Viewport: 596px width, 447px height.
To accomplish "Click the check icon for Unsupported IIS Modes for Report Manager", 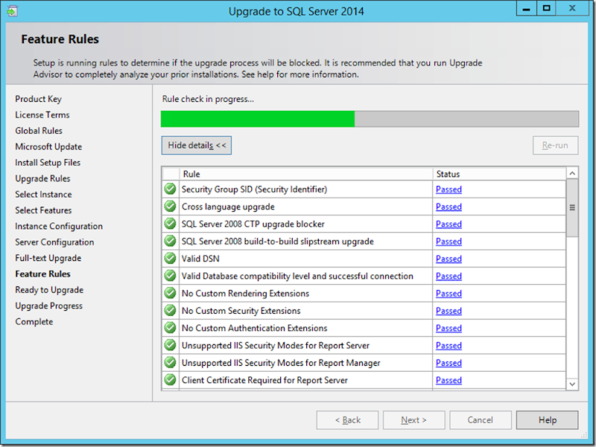I will [171, 362].
